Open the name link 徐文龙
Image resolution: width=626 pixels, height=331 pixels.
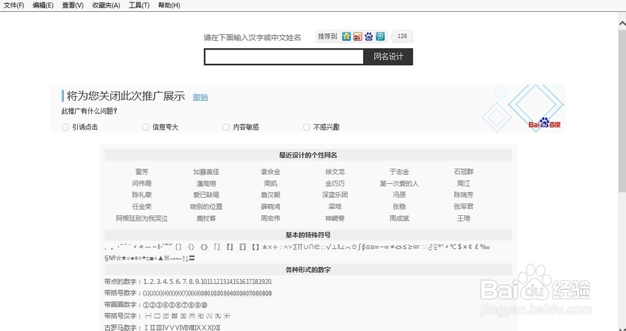(335, 171)
